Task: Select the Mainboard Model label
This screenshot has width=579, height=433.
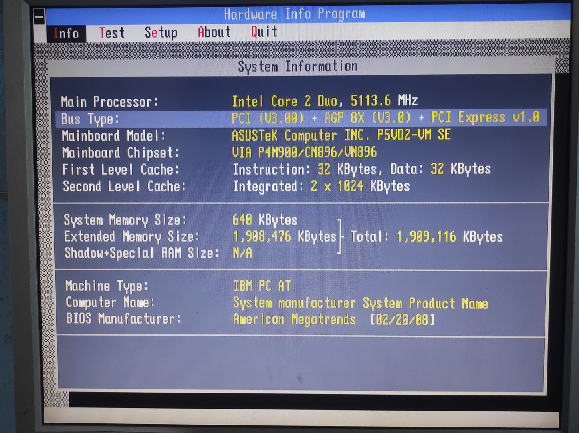Action: point(113,136)
